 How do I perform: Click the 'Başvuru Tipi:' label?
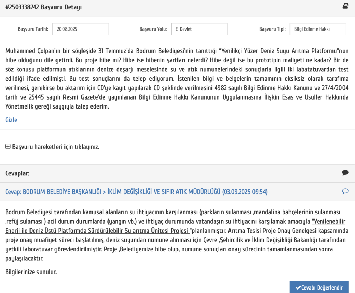coord(272,29)
